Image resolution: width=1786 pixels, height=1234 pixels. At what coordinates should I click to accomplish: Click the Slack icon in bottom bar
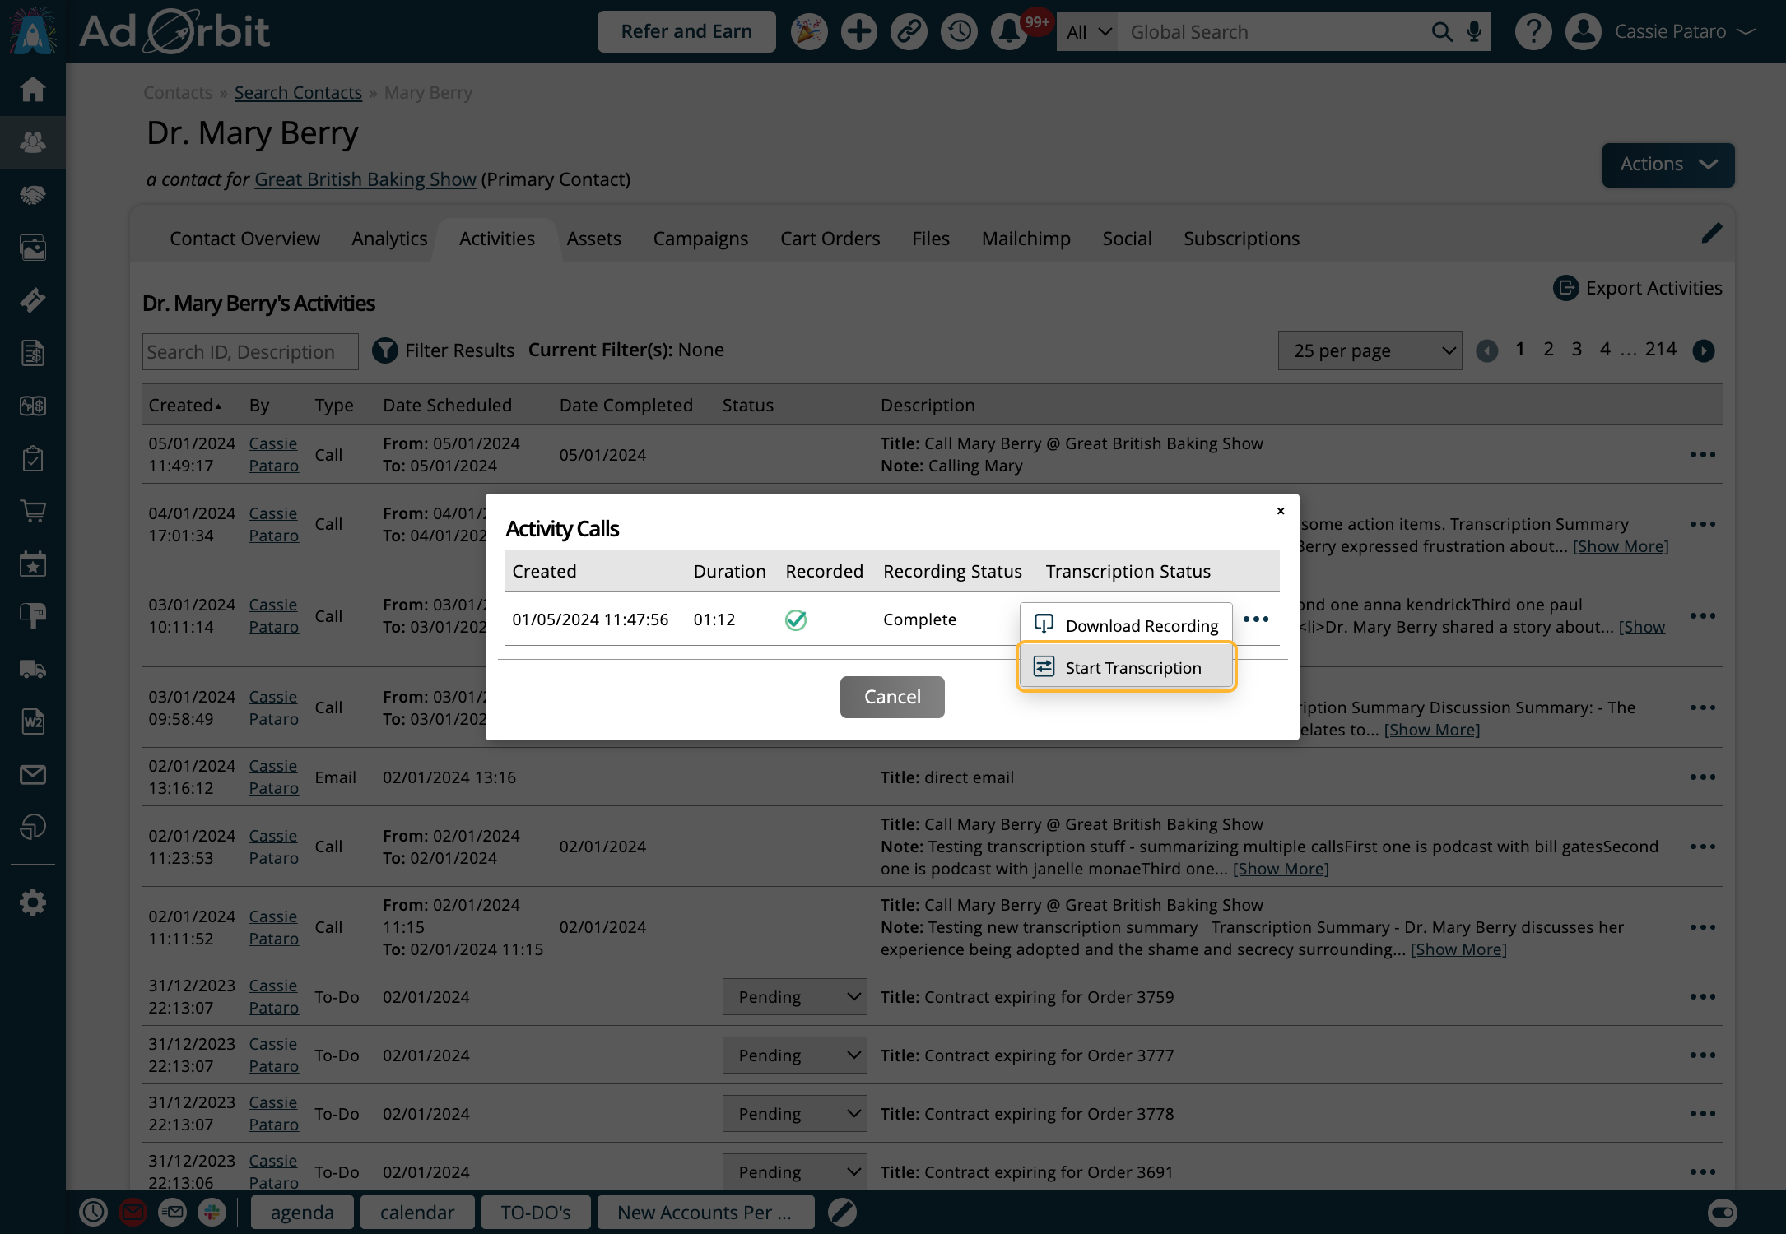[x=212, y=1212]
